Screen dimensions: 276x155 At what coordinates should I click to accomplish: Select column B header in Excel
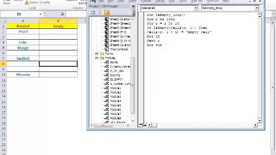click(x=58, y=21)
